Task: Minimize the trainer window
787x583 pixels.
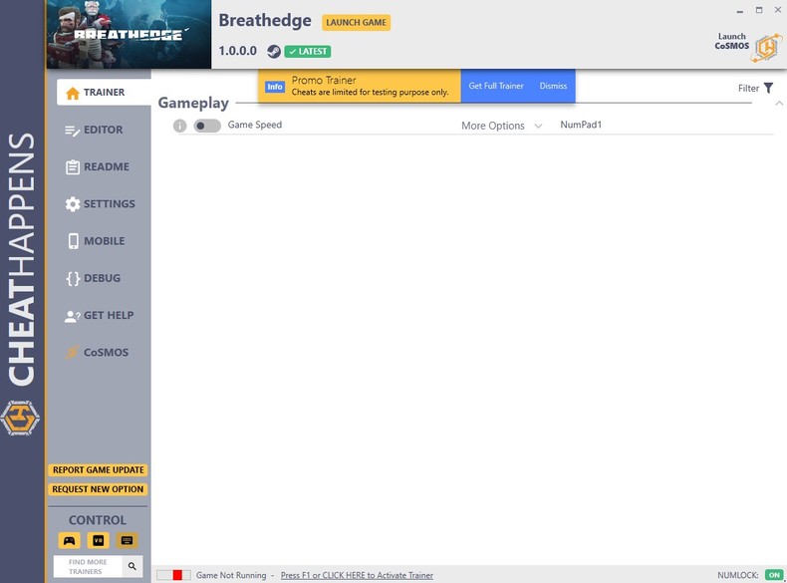Action: tap(740, 11)
